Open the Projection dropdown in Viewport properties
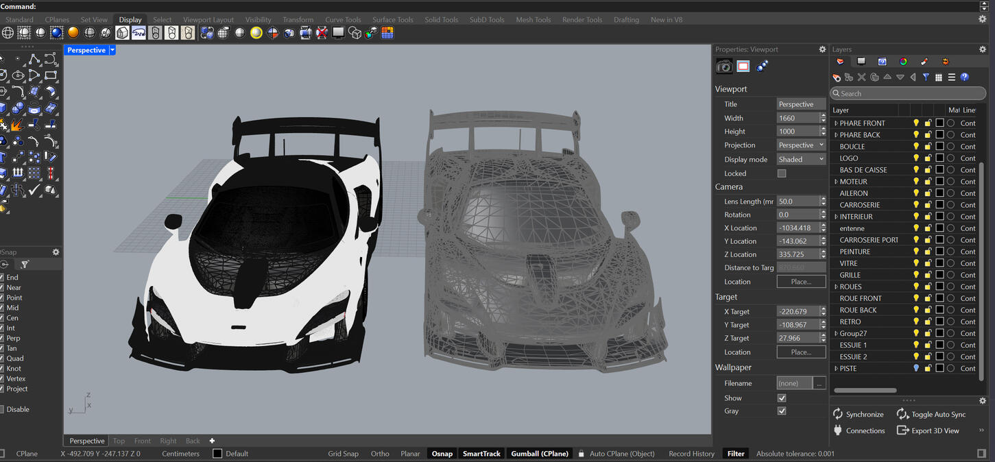 [x=800, y=145]
